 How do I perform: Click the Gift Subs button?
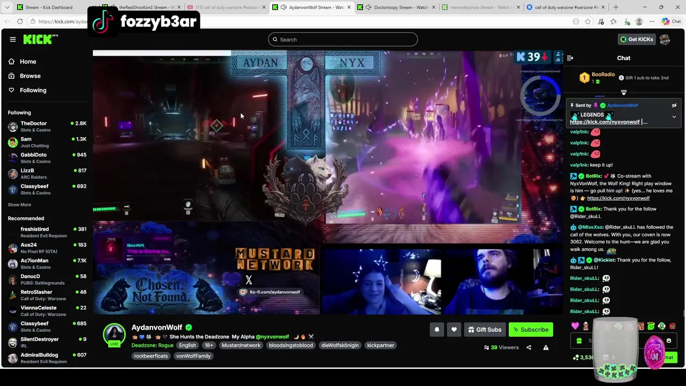[x=484, y=330]
